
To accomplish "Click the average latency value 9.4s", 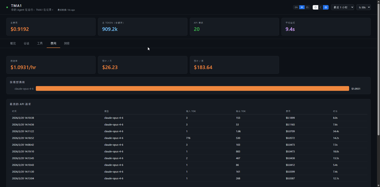I will click(x=290, y=29).
